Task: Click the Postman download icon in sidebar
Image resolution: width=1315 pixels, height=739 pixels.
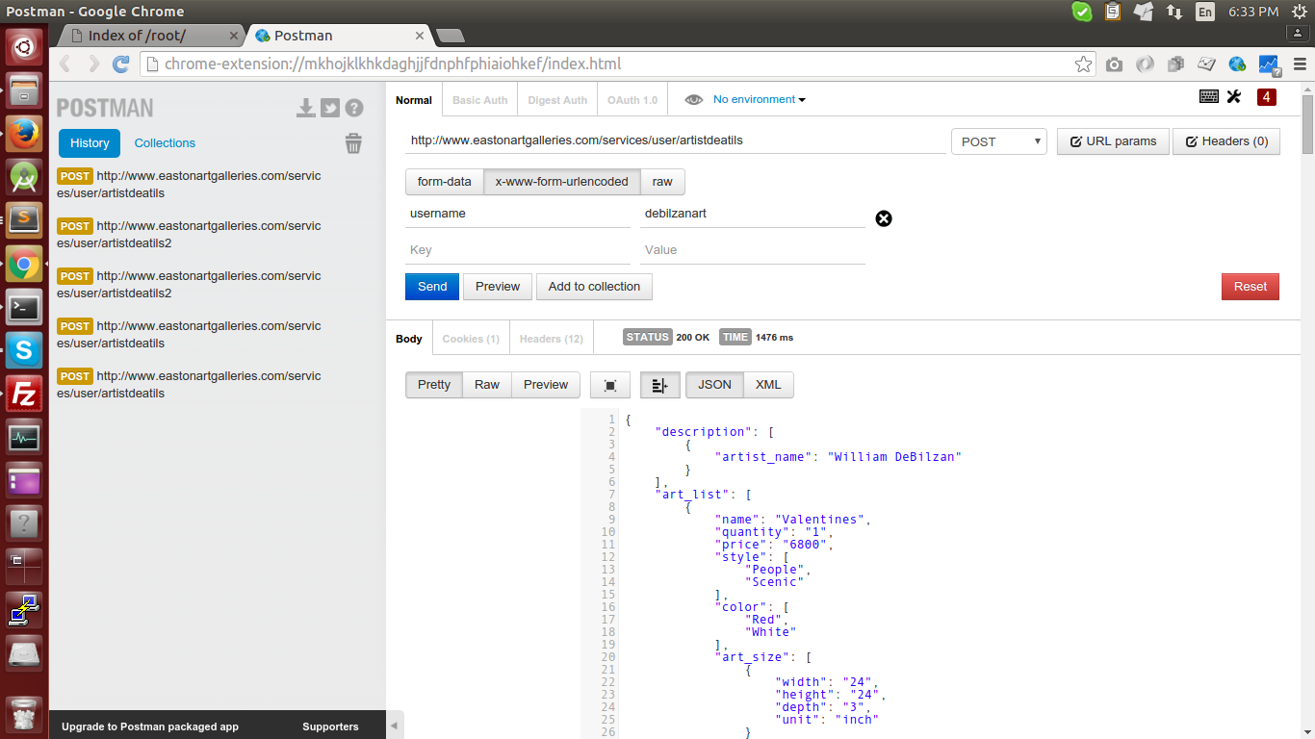Action: 306,108
